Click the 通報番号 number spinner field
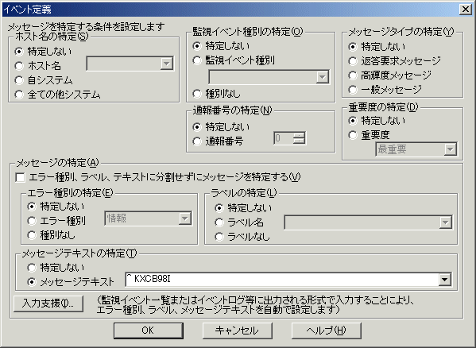Image resolution: width=476 pixels, height=348 pixels. (289, 138)
